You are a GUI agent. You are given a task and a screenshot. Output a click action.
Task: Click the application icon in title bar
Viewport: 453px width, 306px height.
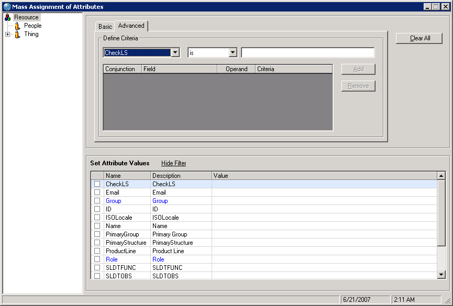[7, 7]
